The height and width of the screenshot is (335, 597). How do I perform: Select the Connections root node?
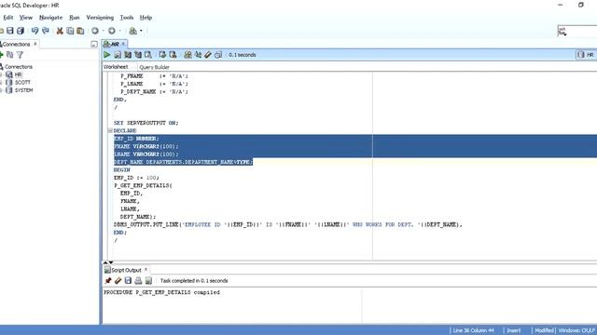click(x=19, y=67)
